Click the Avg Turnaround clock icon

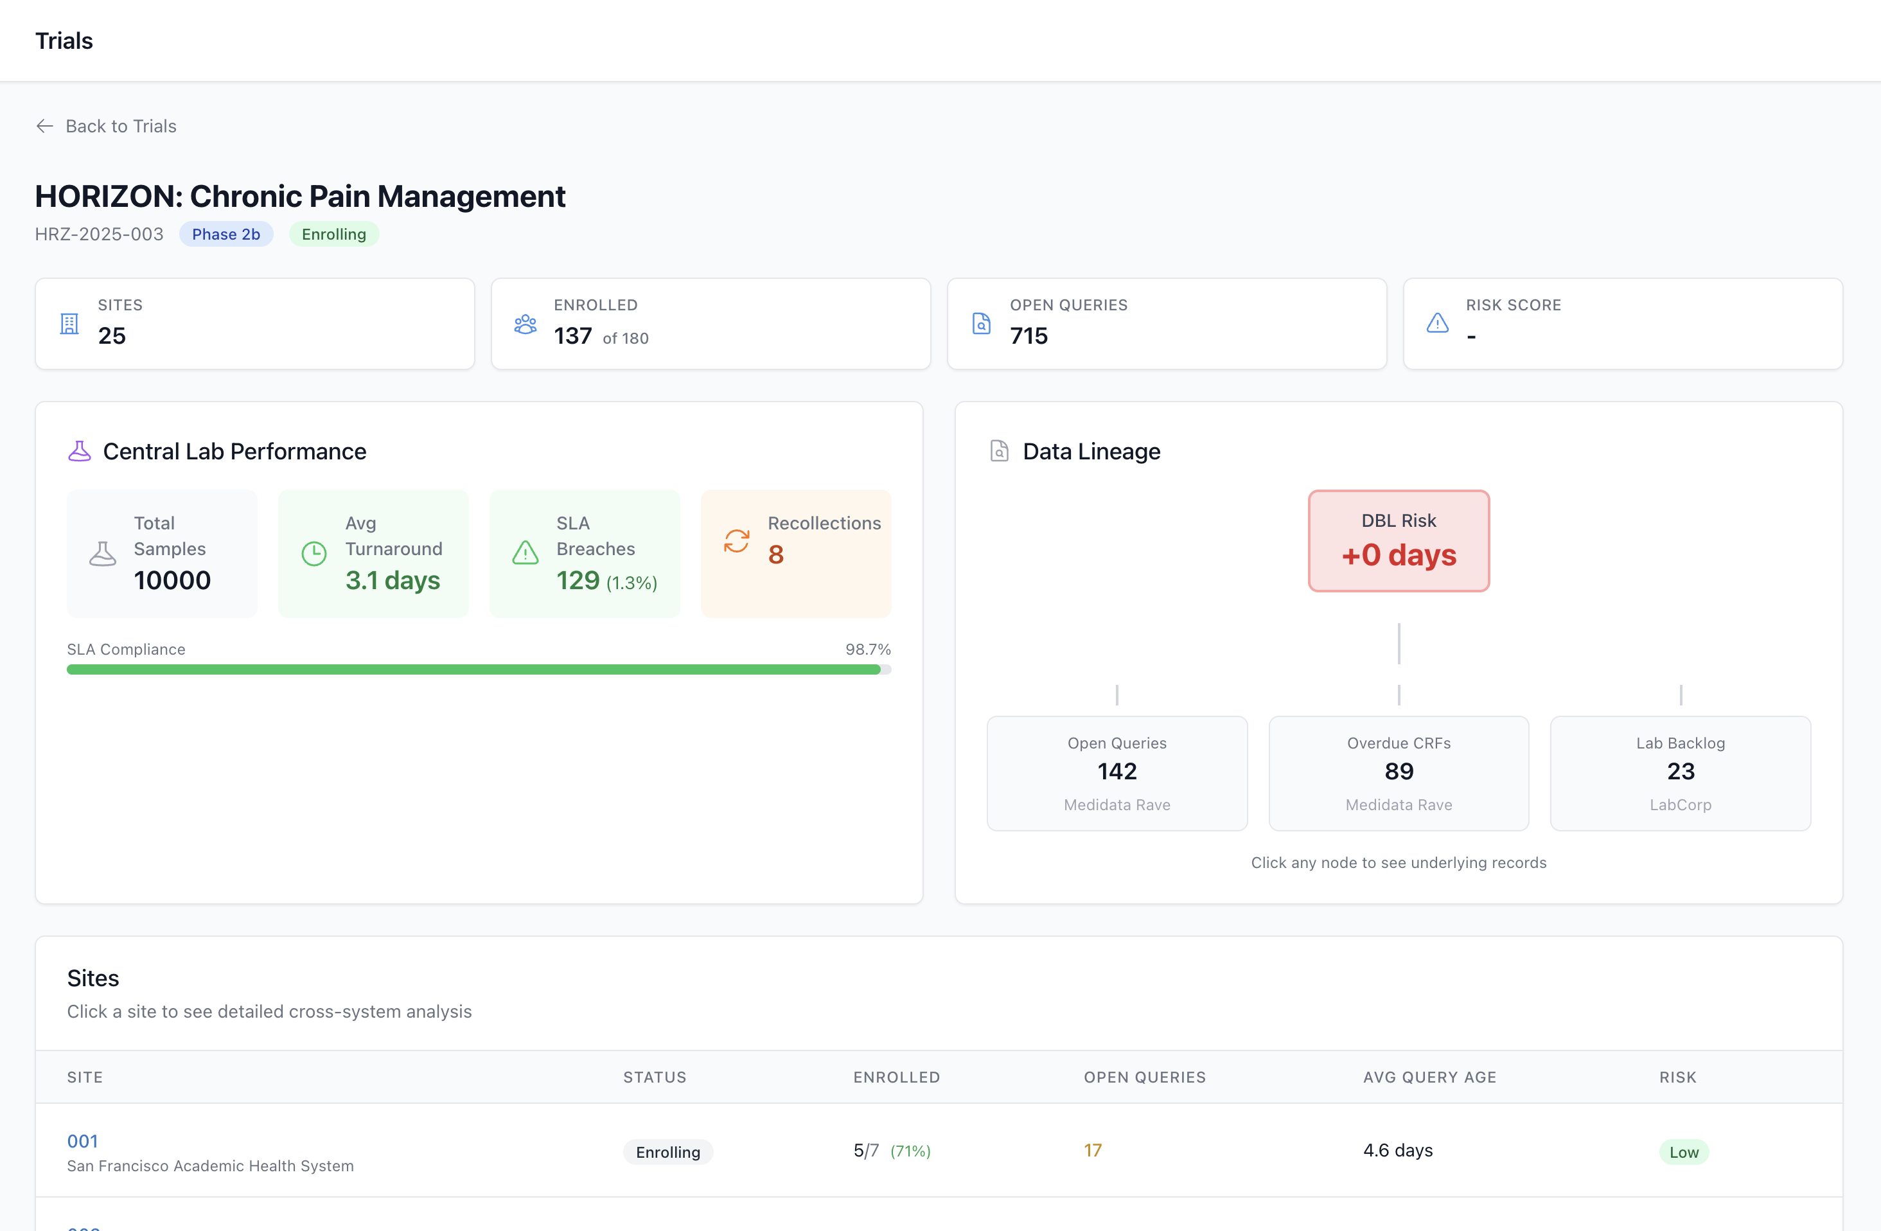[x=313, y=553]
